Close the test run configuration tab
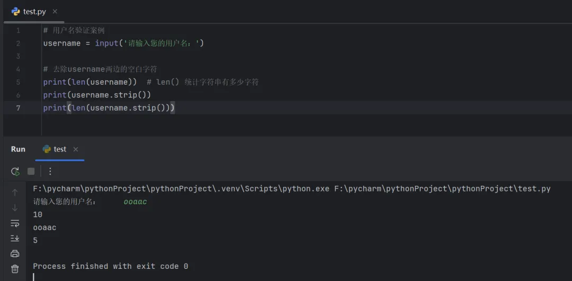 tap(76, 149)
